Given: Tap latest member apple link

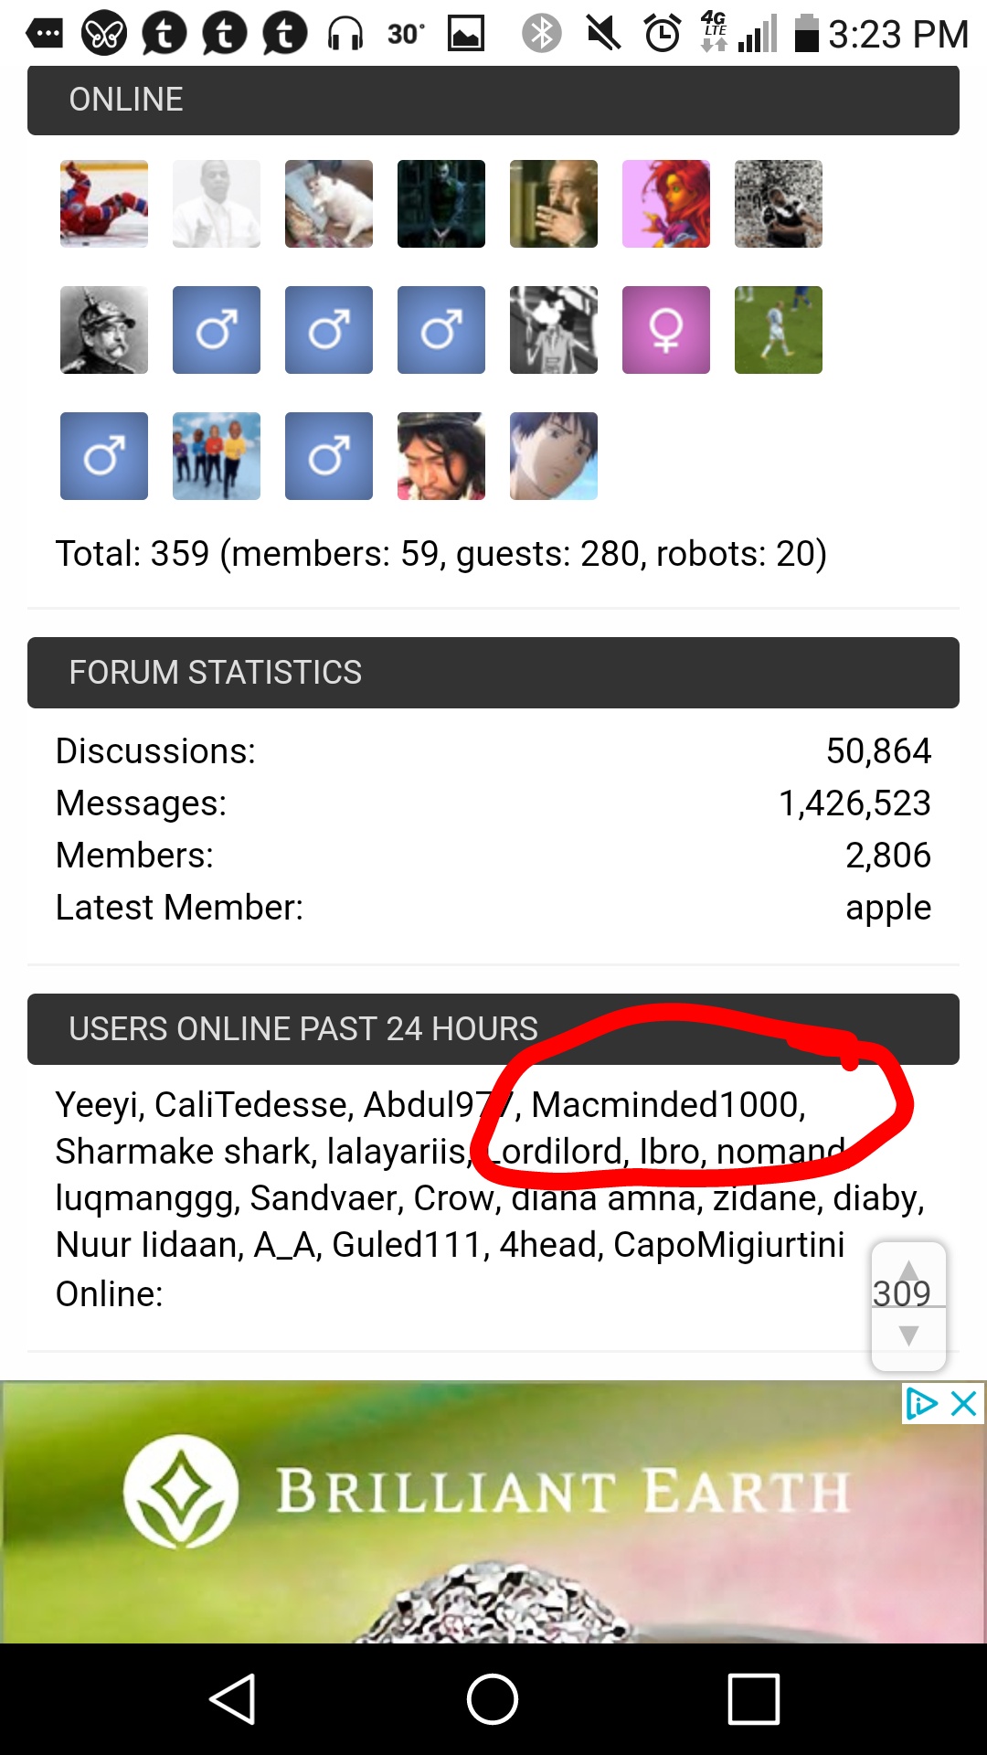Looking at the screenshot, I should pos(887,908).
